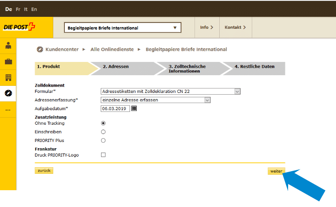Screen dimensions: 336x207
Task: Expand the three-dots sidebar menu
Action: coord(8,109)
